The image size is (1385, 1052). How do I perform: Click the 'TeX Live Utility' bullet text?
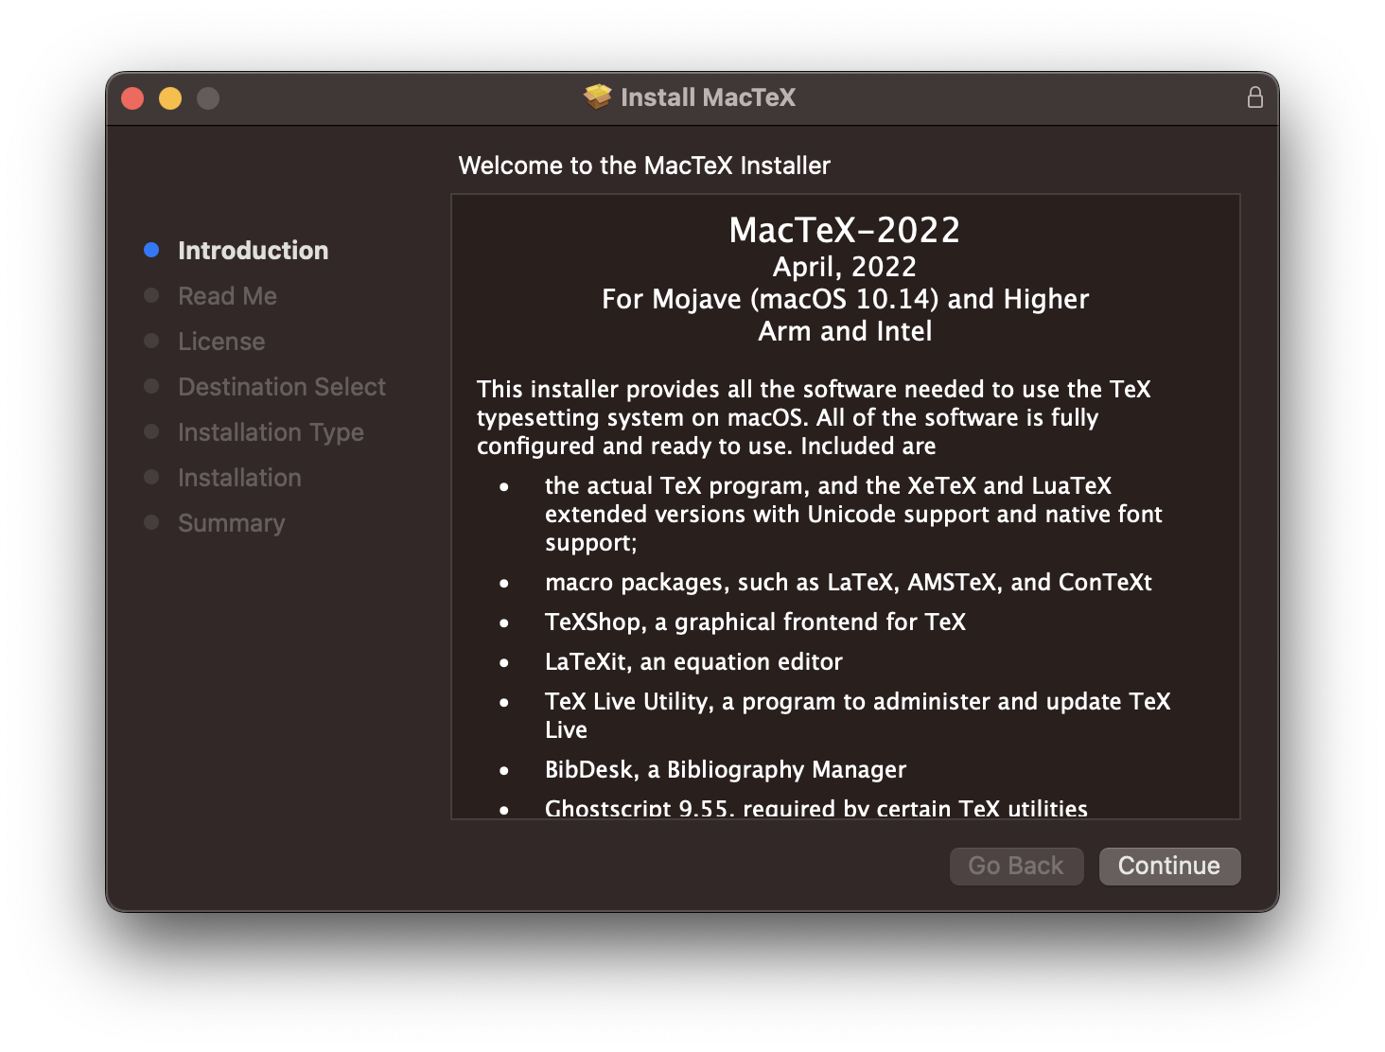coord(857,715)
